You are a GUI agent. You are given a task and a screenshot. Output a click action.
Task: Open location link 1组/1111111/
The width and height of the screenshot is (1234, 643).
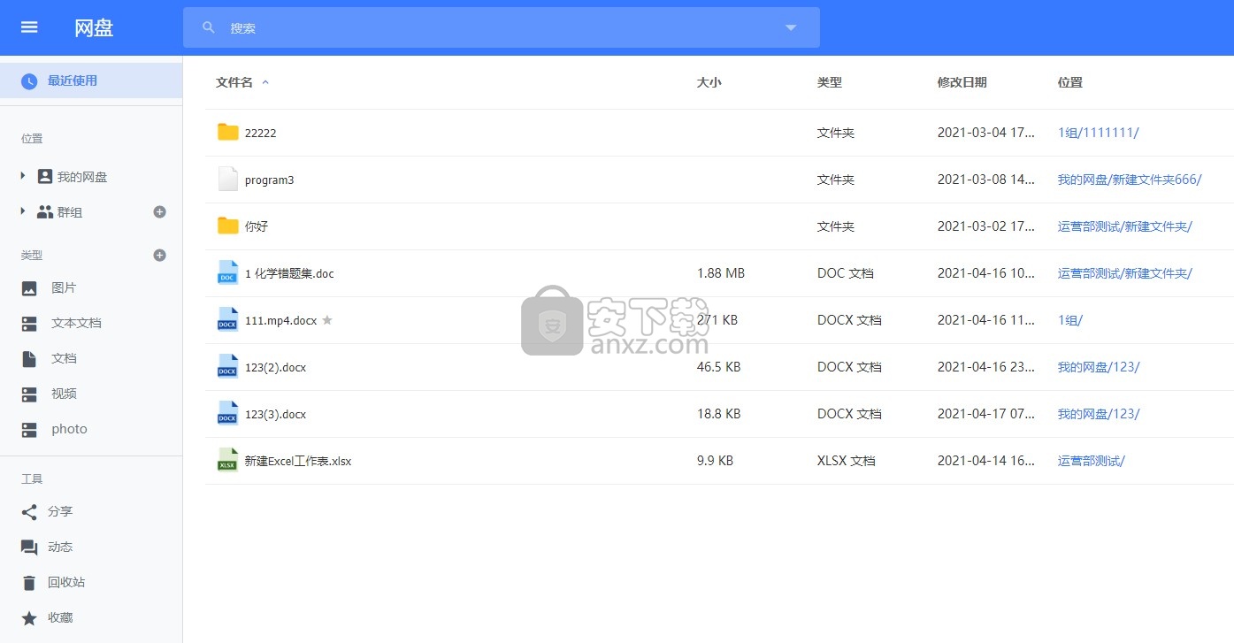[x=1099, y=133]
